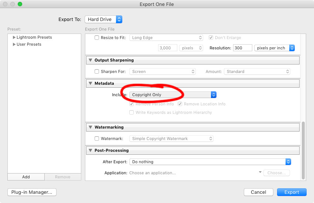Screen dimensions: 314x203
Task: Open the Sharpen For Screen dropdown
Action: (x=163, y=71)
